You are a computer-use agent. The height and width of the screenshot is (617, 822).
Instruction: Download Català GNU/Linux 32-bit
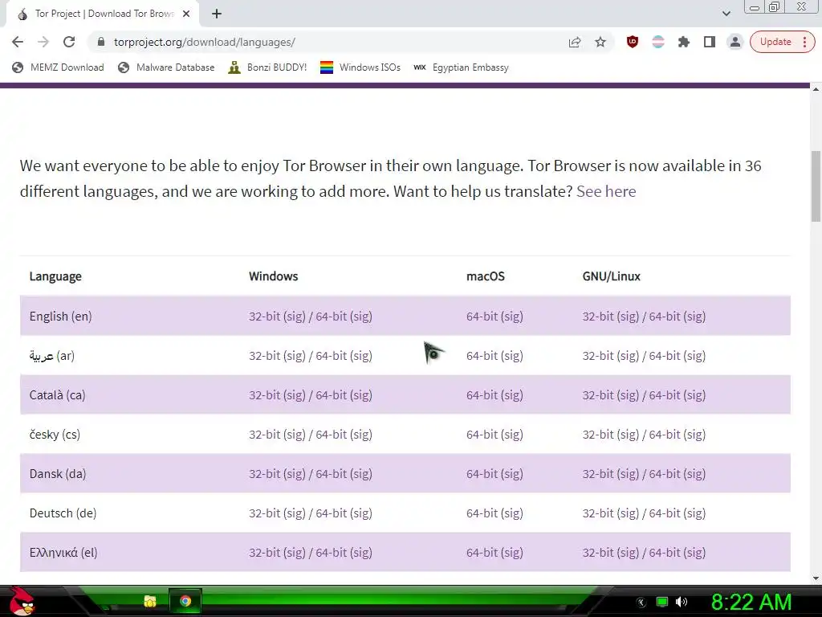click(x=598, y=395)
